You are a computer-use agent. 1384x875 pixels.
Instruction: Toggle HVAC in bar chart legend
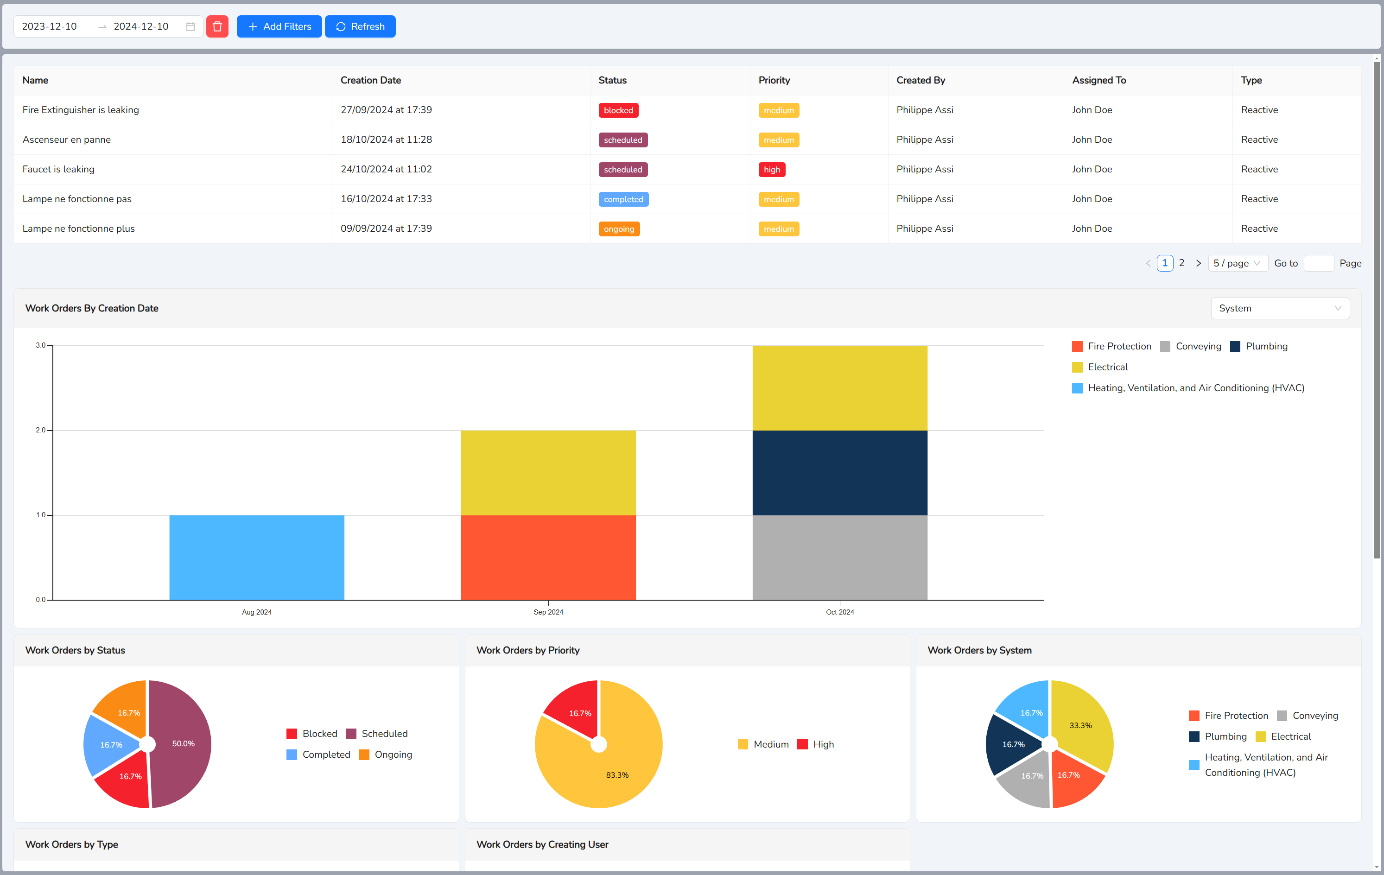click(1188, 388)
